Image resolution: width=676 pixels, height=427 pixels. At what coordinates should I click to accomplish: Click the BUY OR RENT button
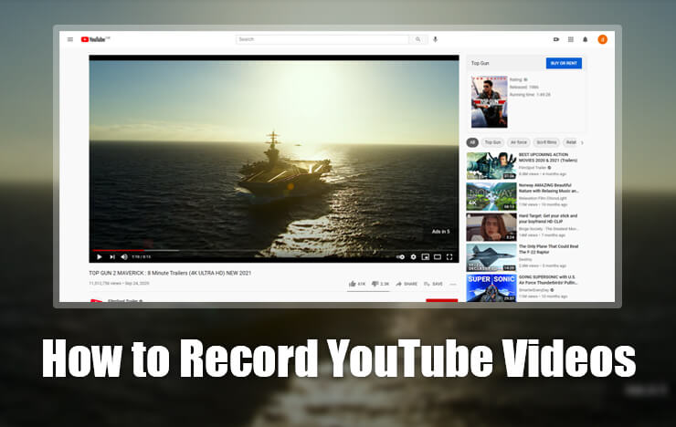tap(564, 63)
